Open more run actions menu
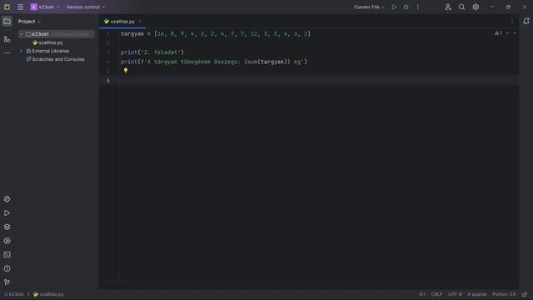533x300 pixels. coord(418,7)
